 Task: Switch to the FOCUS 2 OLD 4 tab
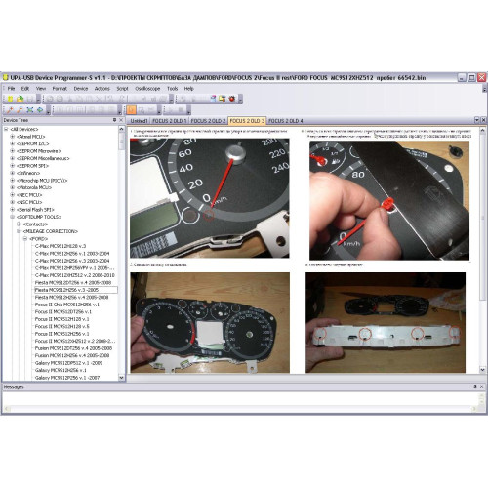click(285, 121)
